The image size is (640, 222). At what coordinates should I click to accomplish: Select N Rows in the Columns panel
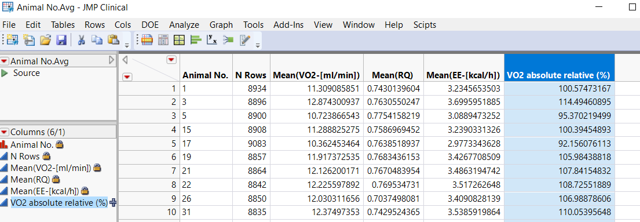point(25,156)
